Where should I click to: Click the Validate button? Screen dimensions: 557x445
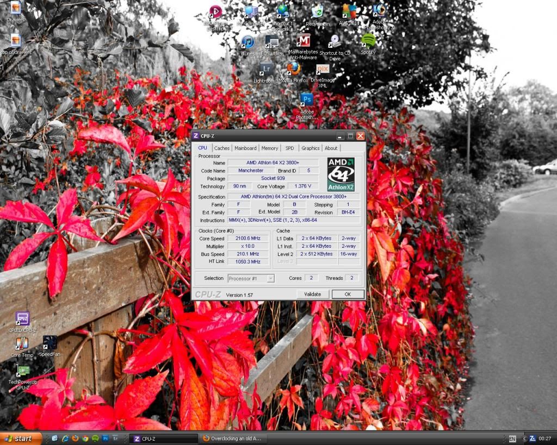312,294
